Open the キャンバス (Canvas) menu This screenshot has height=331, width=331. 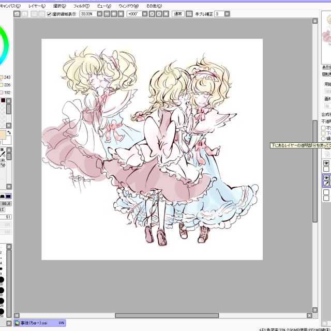(x=10, y=6)
